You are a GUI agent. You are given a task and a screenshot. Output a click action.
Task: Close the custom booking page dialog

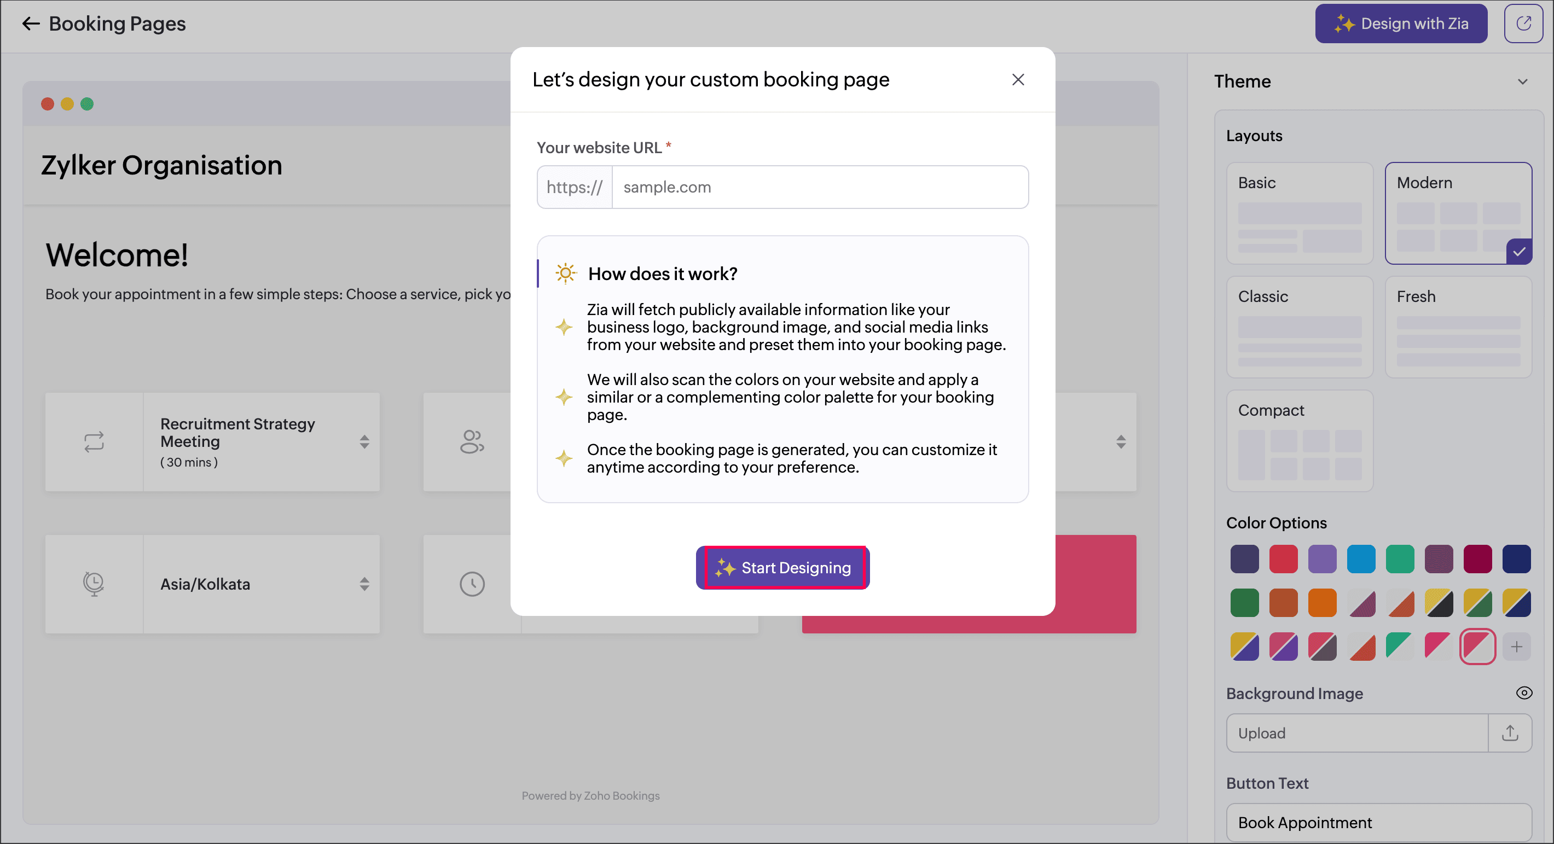point(1018,79)
